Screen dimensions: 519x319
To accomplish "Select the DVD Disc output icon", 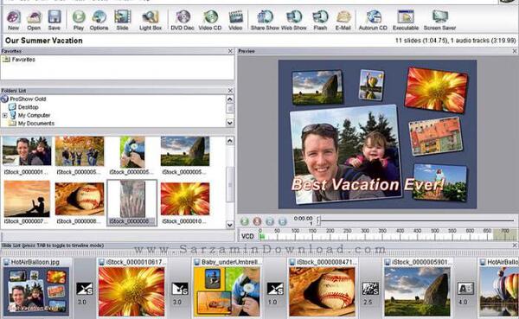I will [183, 20].
